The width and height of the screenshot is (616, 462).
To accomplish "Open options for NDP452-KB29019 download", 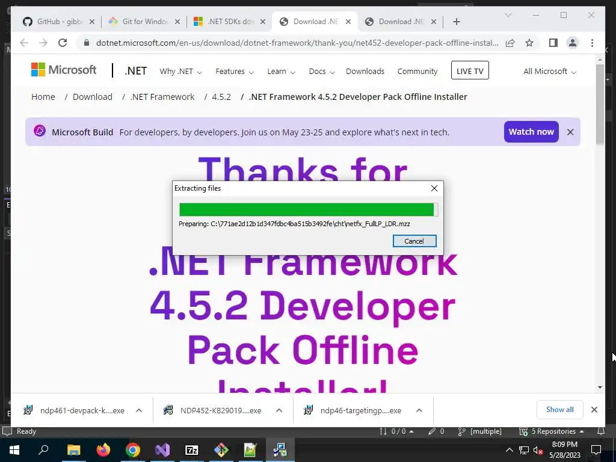I will [x=279, y=410].
